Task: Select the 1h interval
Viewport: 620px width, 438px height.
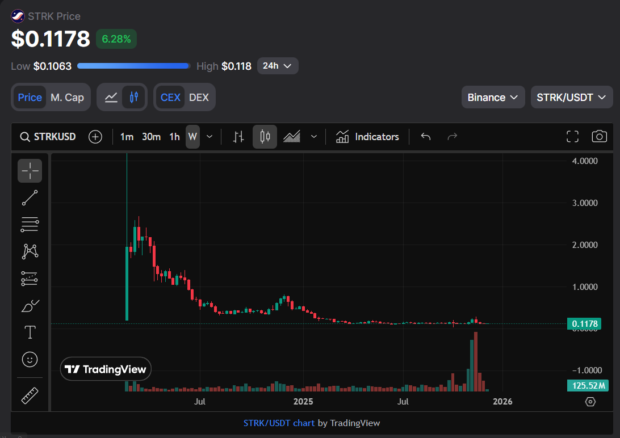Action: coord(174,137)
